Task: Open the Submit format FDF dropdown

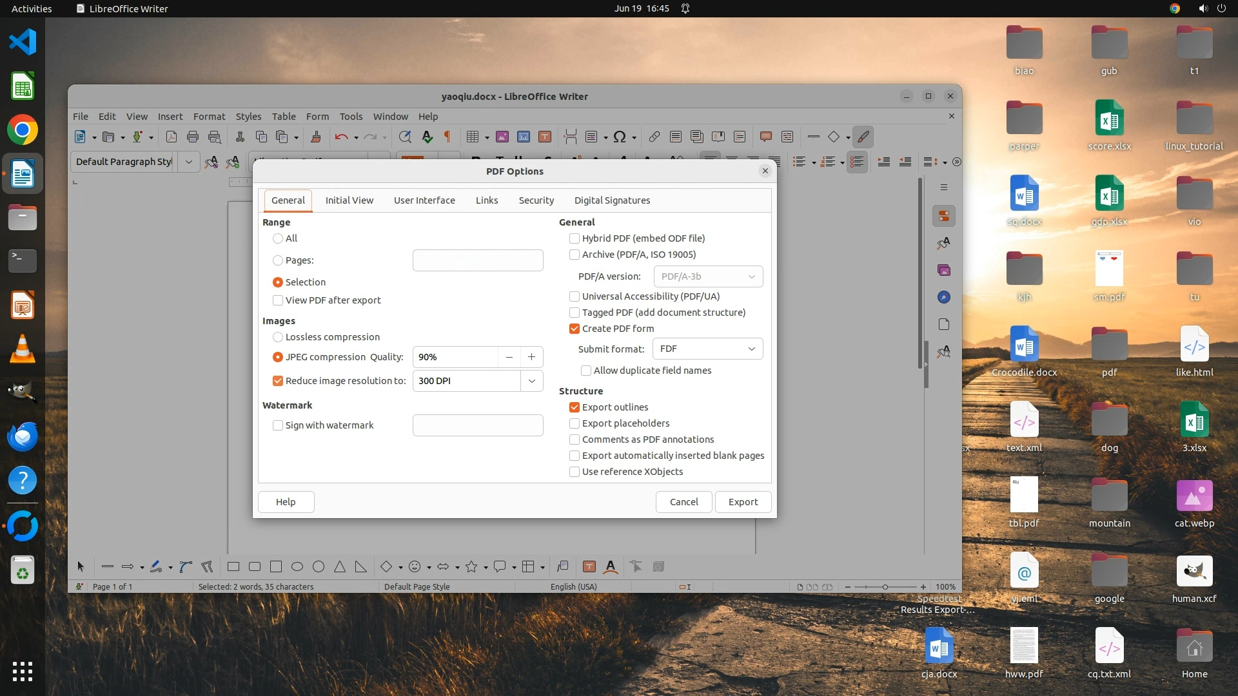Action: click(707, 349)
